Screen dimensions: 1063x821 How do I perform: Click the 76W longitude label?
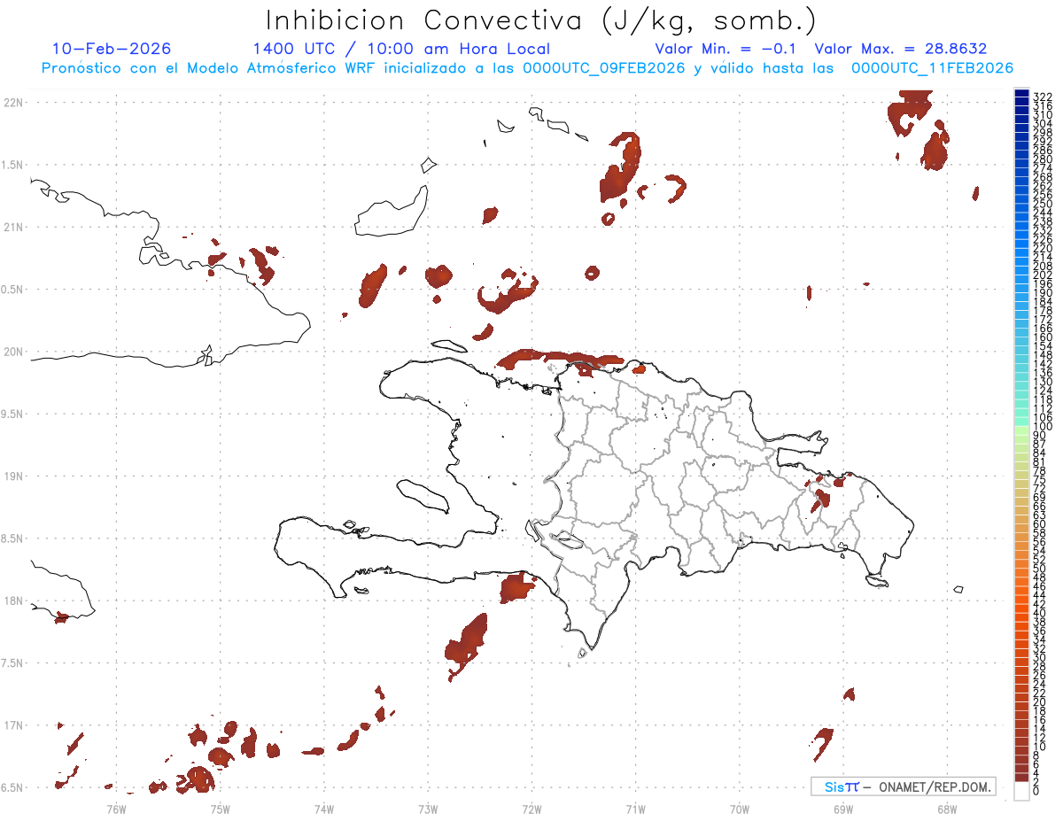(117, 808)
